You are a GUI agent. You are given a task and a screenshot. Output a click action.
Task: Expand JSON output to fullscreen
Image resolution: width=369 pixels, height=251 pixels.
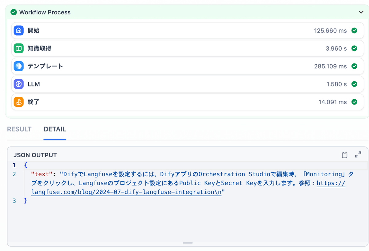(x=358, y=155)
